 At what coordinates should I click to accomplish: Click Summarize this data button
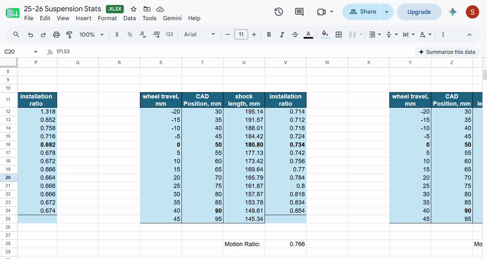click(447, 52)
